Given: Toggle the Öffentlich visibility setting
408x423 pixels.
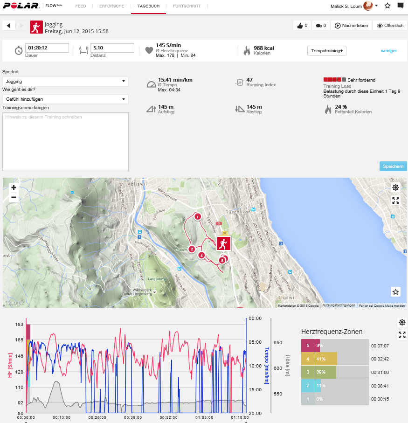Looking at the screenshot, I should coord(390,26).
